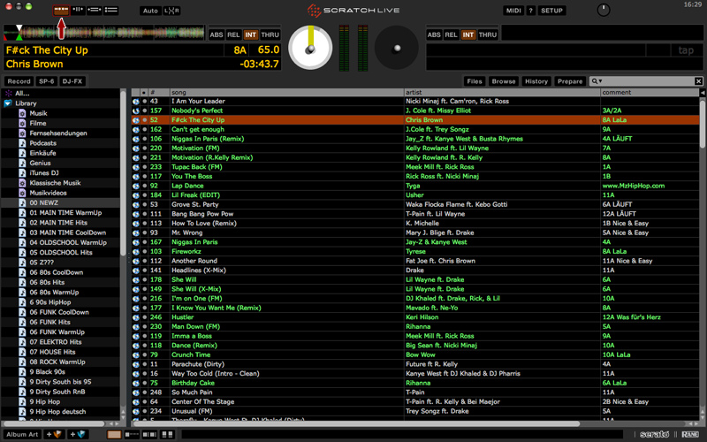Viewport: 707px width, 442px height.
Task: Click the Genius playlist icon
Action: click(x=23, y=163)
